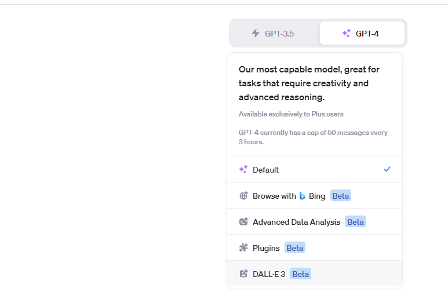448x292 pixels.
Task: Click the DALL·E 3 image icon
Action: [243, 274]
